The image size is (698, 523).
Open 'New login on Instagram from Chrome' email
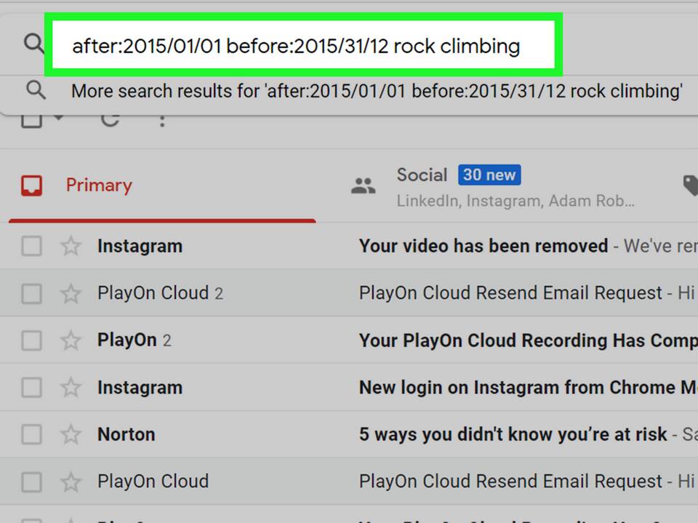(x=529, y=388)
